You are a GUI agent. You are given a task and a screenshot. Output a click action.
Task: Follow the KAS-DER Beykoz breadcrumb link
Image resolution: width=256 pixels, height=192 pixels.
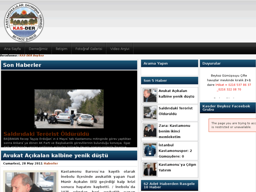31,56
